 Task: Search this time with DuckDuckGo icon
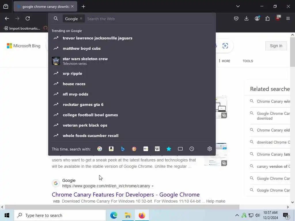point(134,149)
